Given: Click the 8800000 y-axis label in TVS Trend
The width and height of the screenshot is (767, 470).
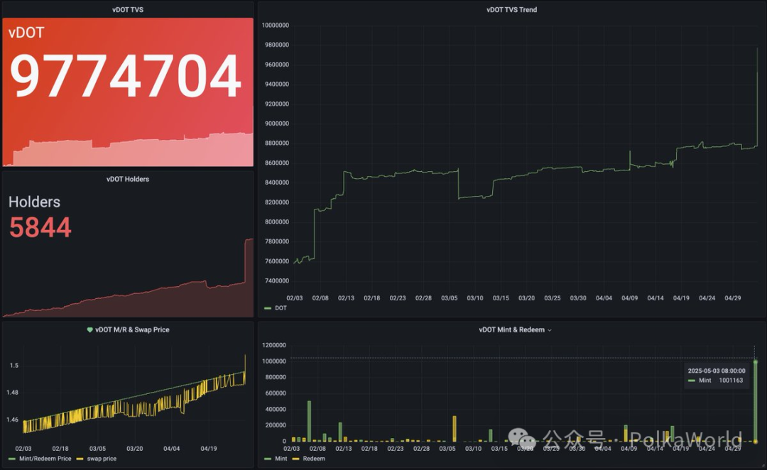Looking at the screenshot, I should coord(277,143).
